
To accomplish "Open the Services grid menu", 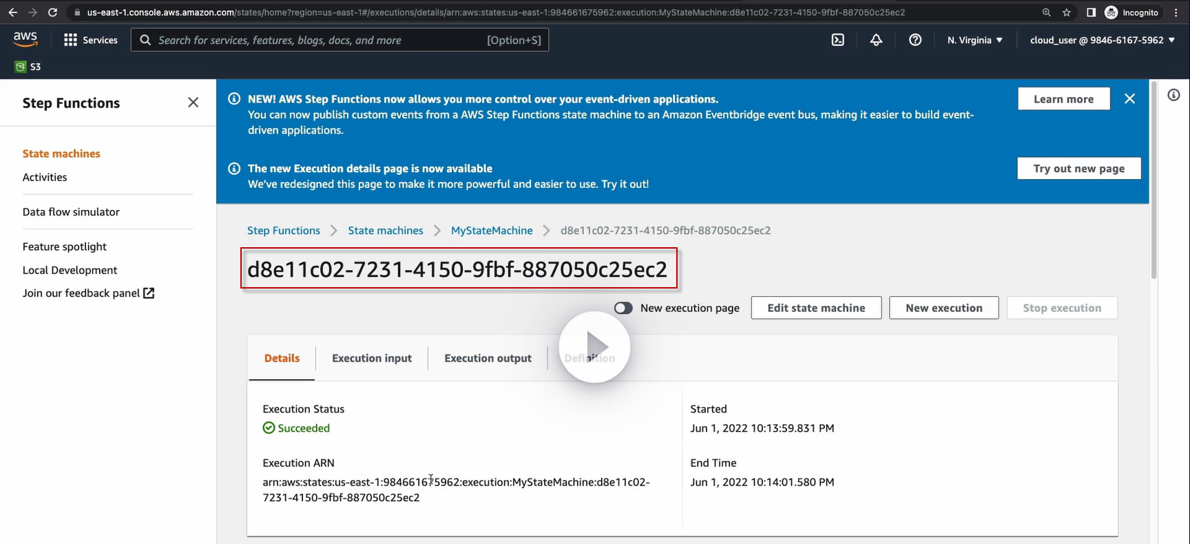I will (70, 40).
